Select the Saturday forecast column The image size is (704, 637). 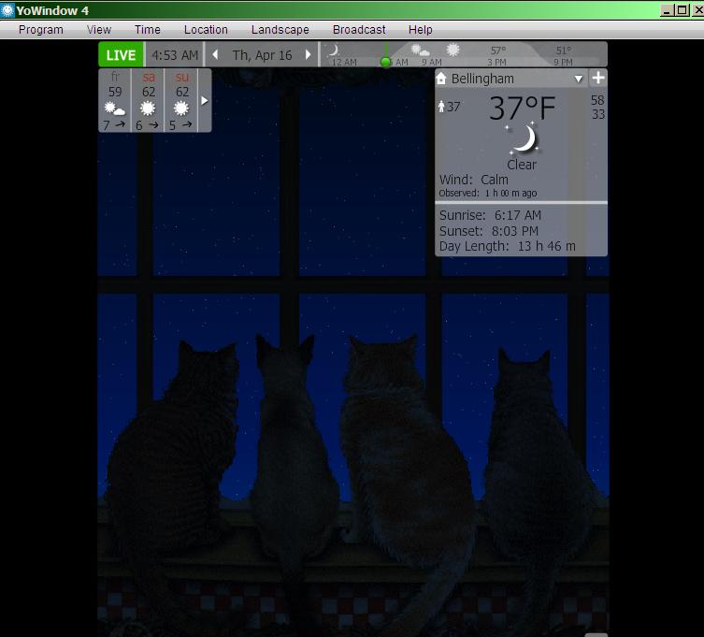pyautogui.click(x=148, y=100)
